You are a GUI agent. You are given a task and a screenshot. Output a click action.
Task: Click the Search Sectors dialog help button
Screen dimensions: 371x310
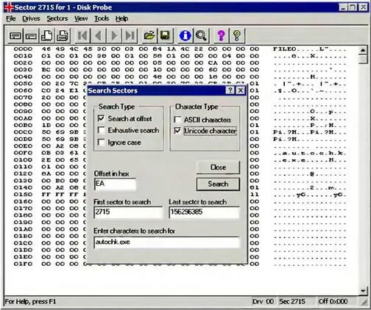(x=230, y=90)
